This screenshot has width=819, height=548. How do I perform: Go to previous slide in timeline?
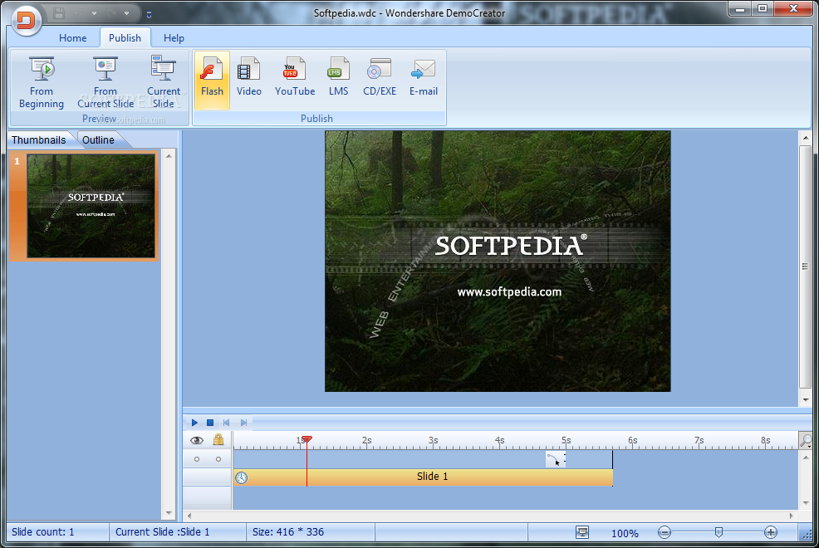click(226, 423)
